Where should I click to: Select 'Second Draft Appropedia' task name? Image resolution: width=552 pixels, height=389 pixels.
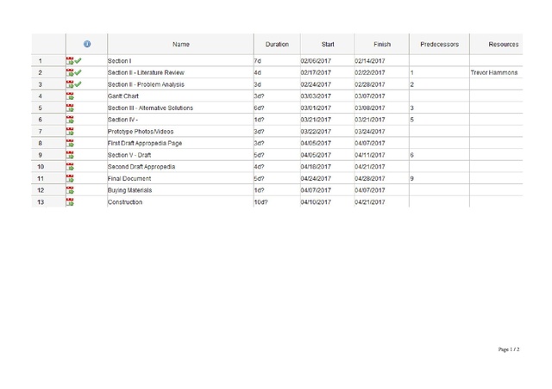click(141, 167)
